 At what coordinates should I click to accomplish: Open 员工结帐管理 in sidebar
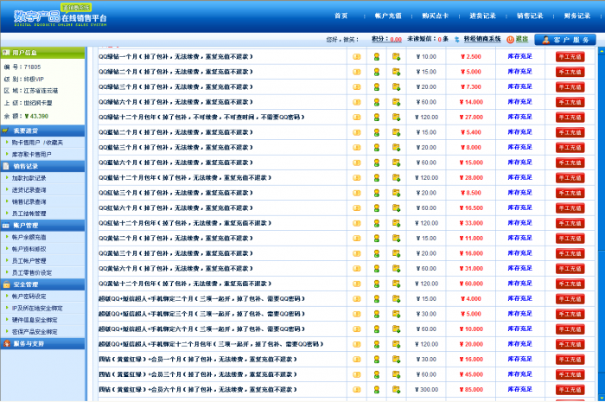point(29,214)
